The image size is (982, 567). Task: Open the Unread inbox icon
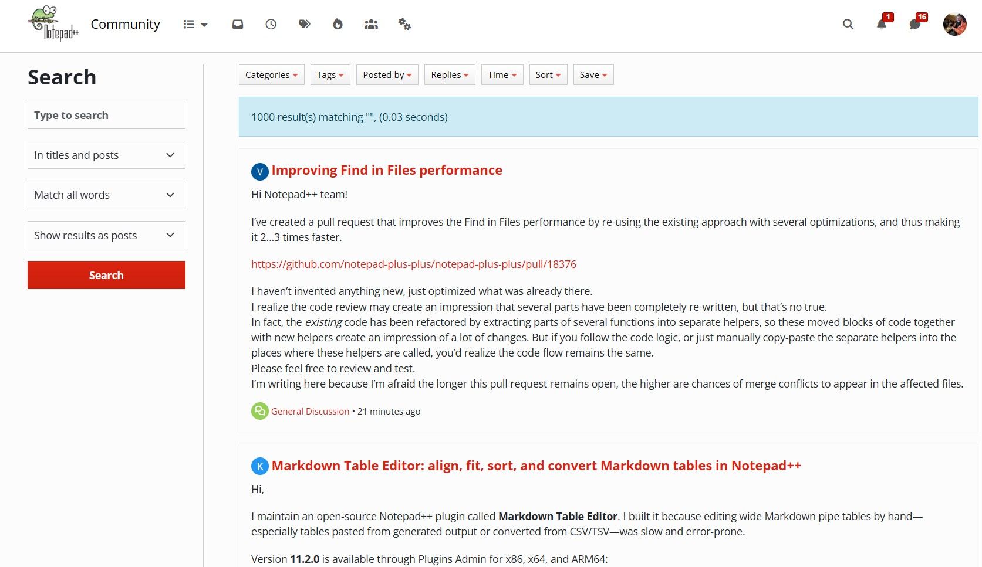tap(238, 25)
